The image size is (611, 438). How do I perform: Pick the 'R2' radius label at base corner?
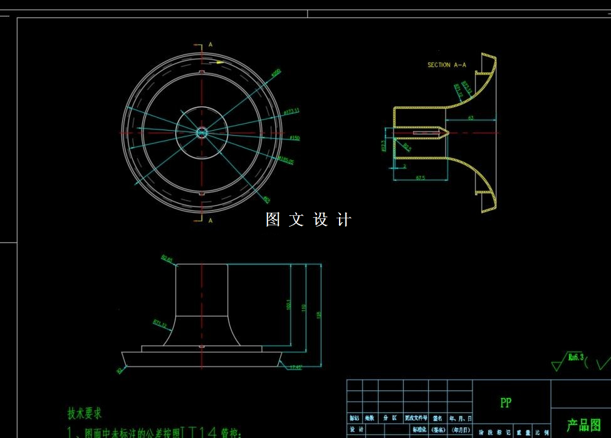click(120, 370)
